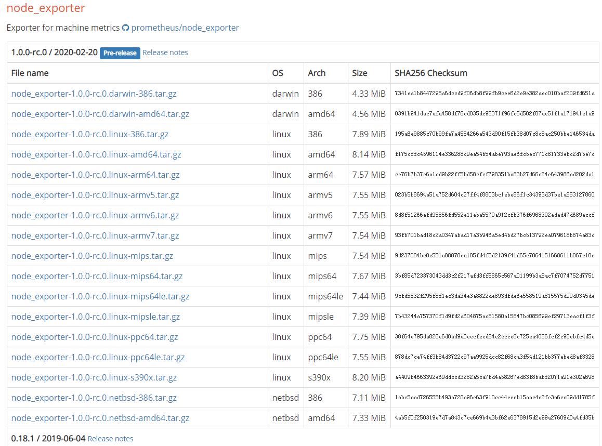Viewport: 602px width, 446px height.
Task: Download node_exporter-1.0.0-rc.0.netbsd-amd64.tar.gz
Action: [100, 418]
